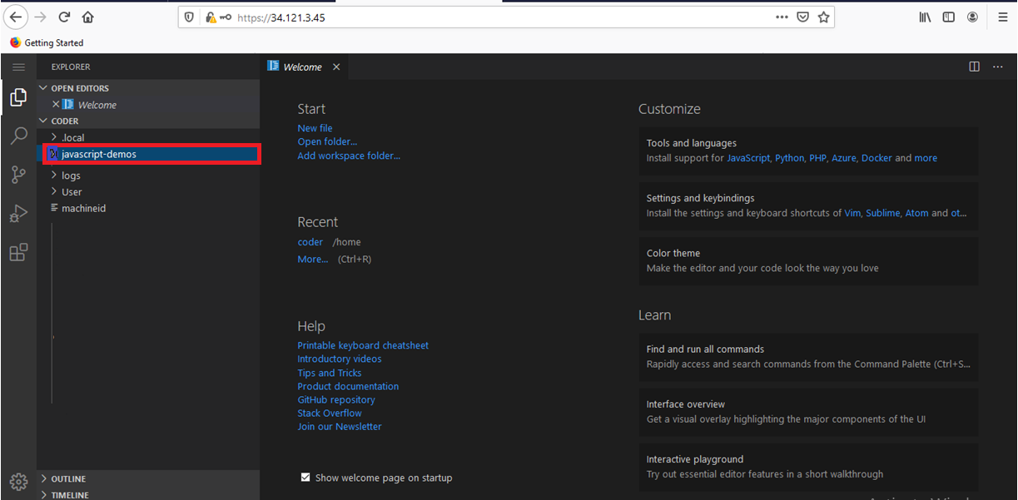Open editor More Actions ellipsis
The width and height of the screenshot is (1018, 500).
click(997, 67)
